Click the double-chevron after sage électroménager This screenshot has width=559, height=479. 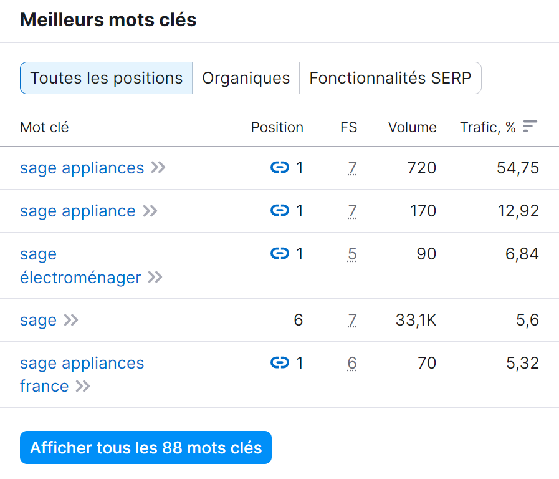coord(154,278)
